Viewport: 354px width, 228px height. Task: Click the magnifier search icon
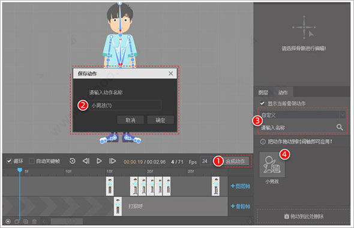pos(340,127)
